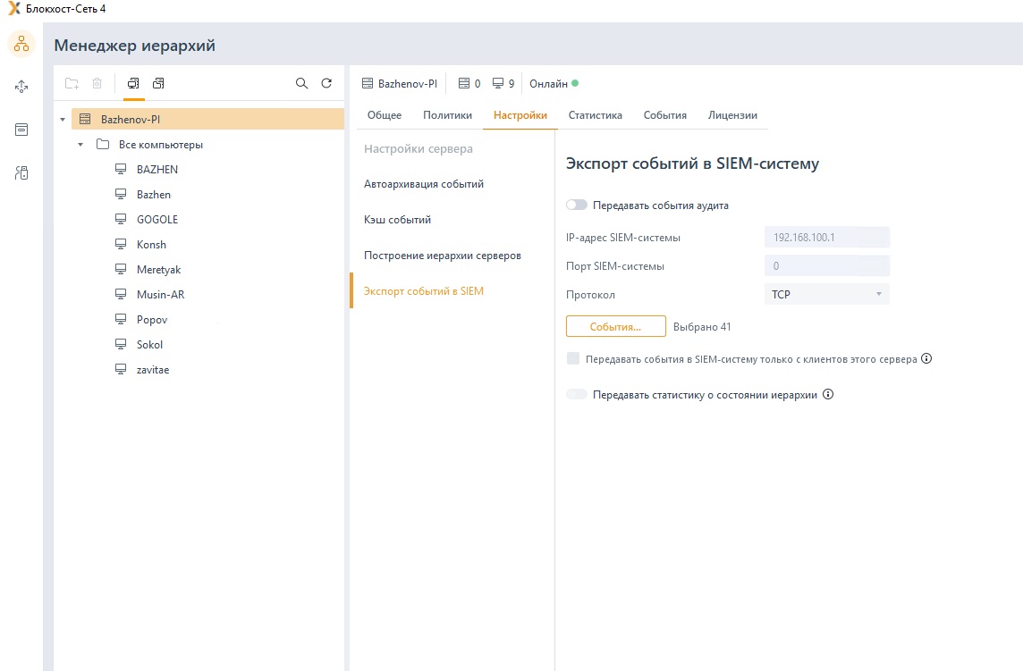Screen dimensions: 1023x671
Task: Switch to the Политики tab
Action: point(447,115)
